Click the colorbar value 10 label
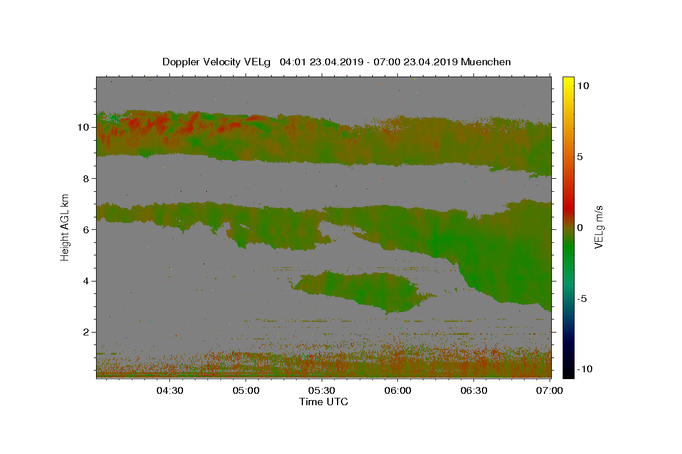 point(584,86)
